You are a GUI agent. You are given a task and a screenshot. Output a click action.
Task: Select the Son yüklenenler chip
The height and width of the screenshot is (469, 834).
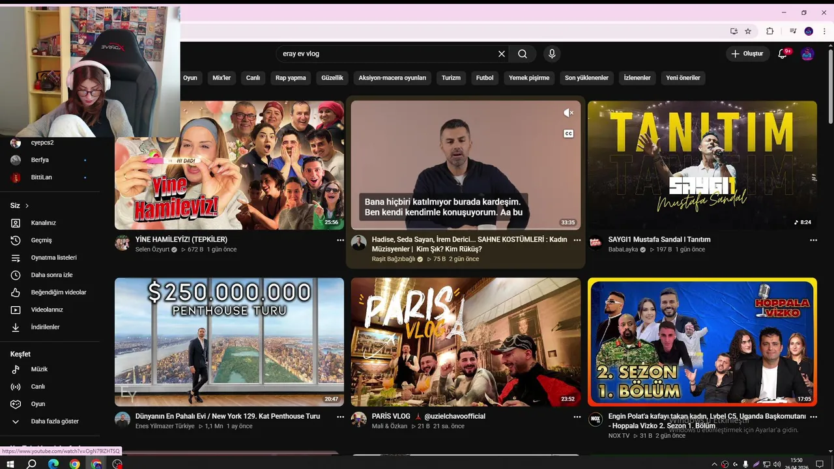586,78
